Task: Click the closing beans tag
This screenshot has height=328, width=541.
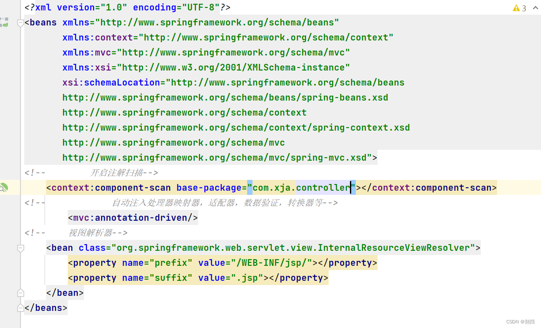Action: click(x=45, y=308)
